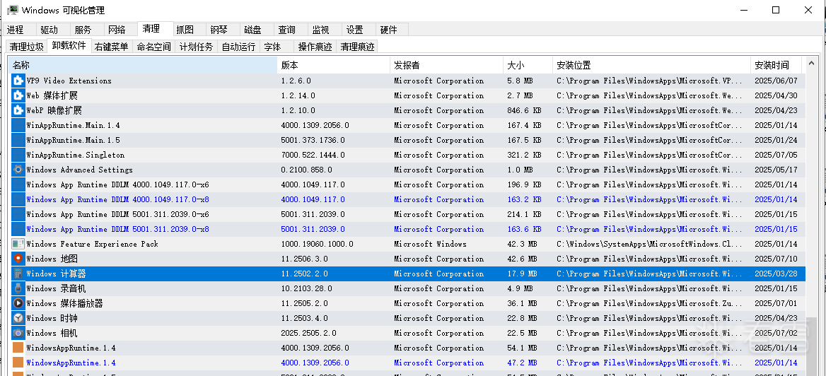The width and height of the screenshot is (826, 376).
Task: Click the 846.6 KB size cell
Action: pos(523,110)
